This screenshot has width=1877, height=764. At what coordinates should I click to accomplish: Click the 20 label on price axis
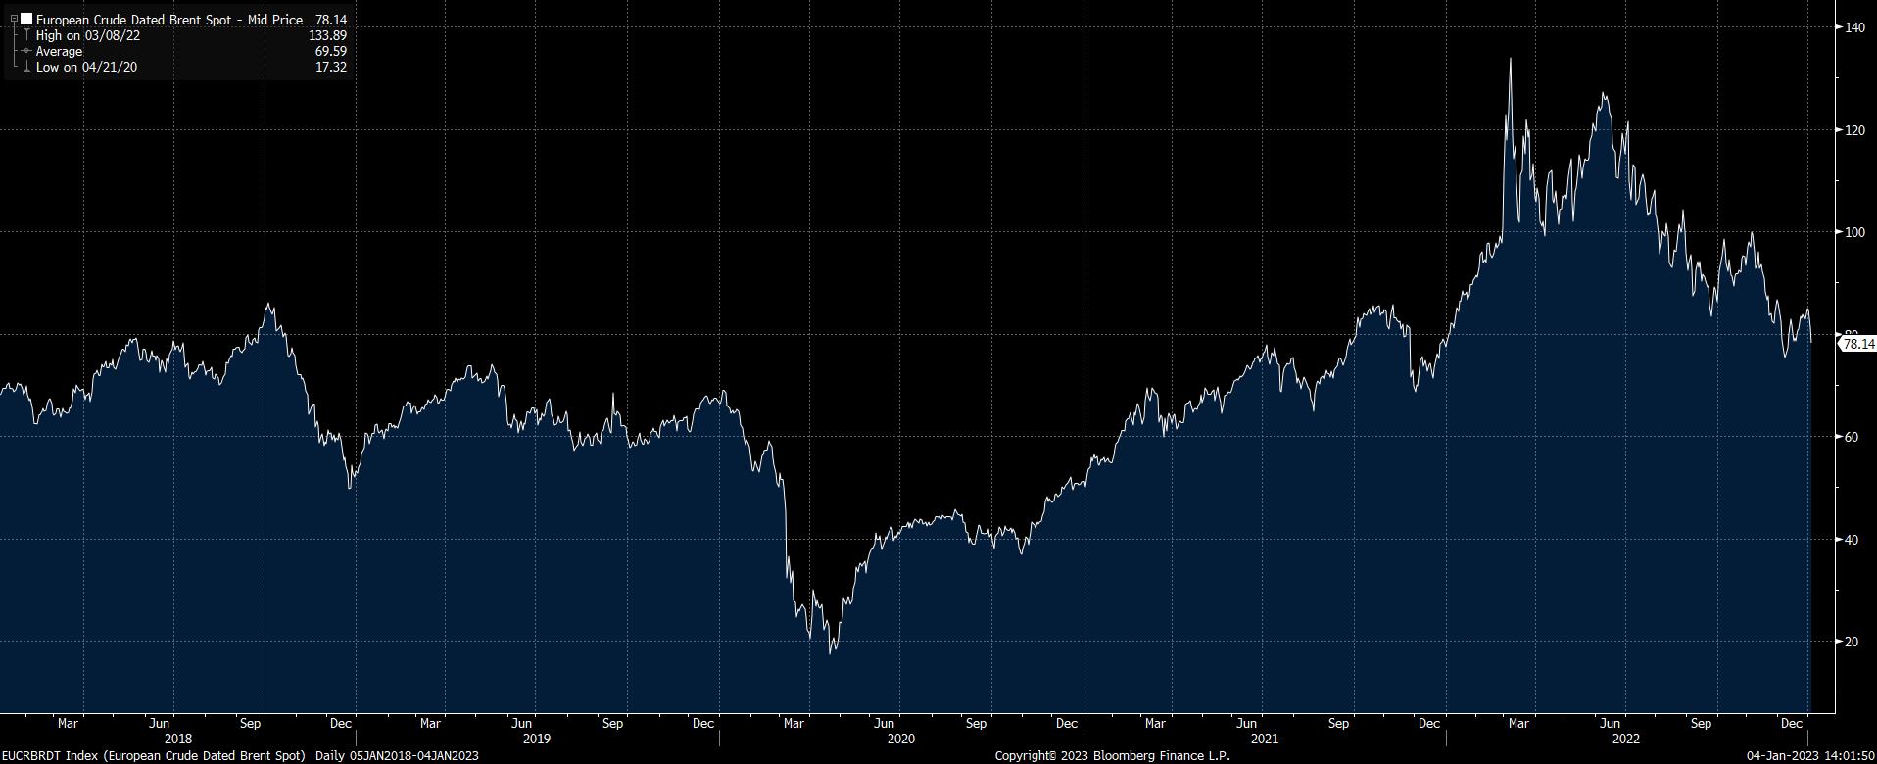point(1852,642)
